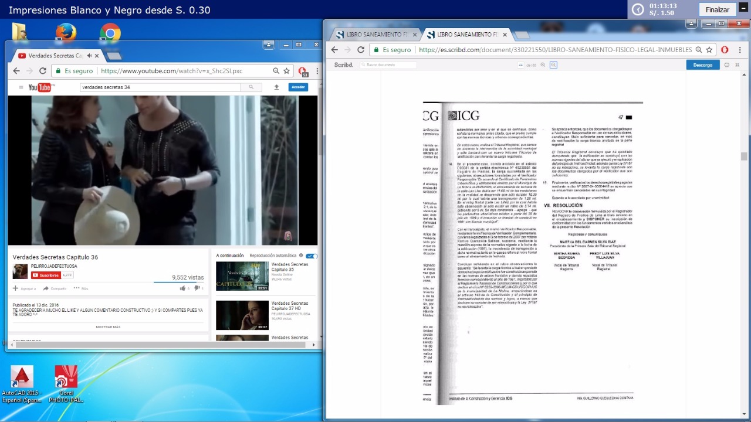751x422 pixels.
Task: Click the blue Descarga button
Action: (x=702, y=65)
